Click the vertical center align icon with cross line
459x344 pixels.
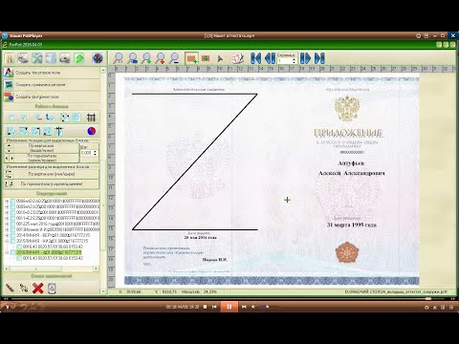click(59, 131)
